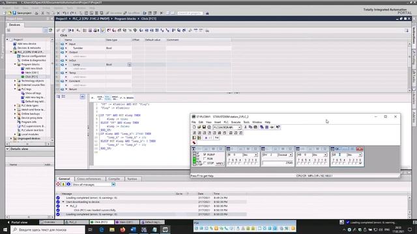Click the Go offline toolbar button
This screenshot has height=234, width=417.
pos(132,13)
